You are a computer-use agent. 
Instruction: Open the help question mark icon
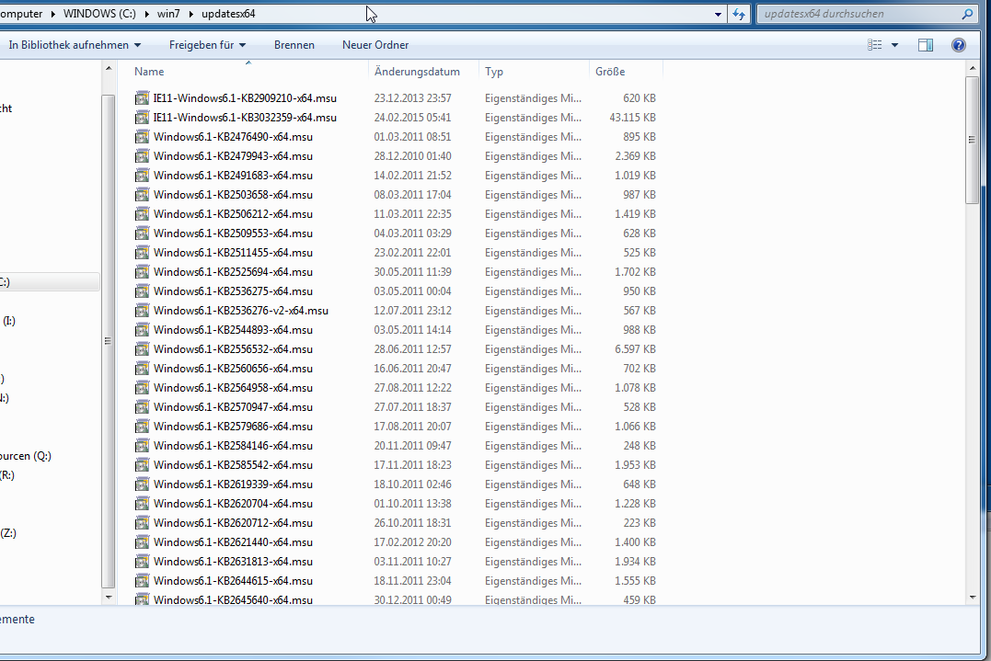point(958,45)
